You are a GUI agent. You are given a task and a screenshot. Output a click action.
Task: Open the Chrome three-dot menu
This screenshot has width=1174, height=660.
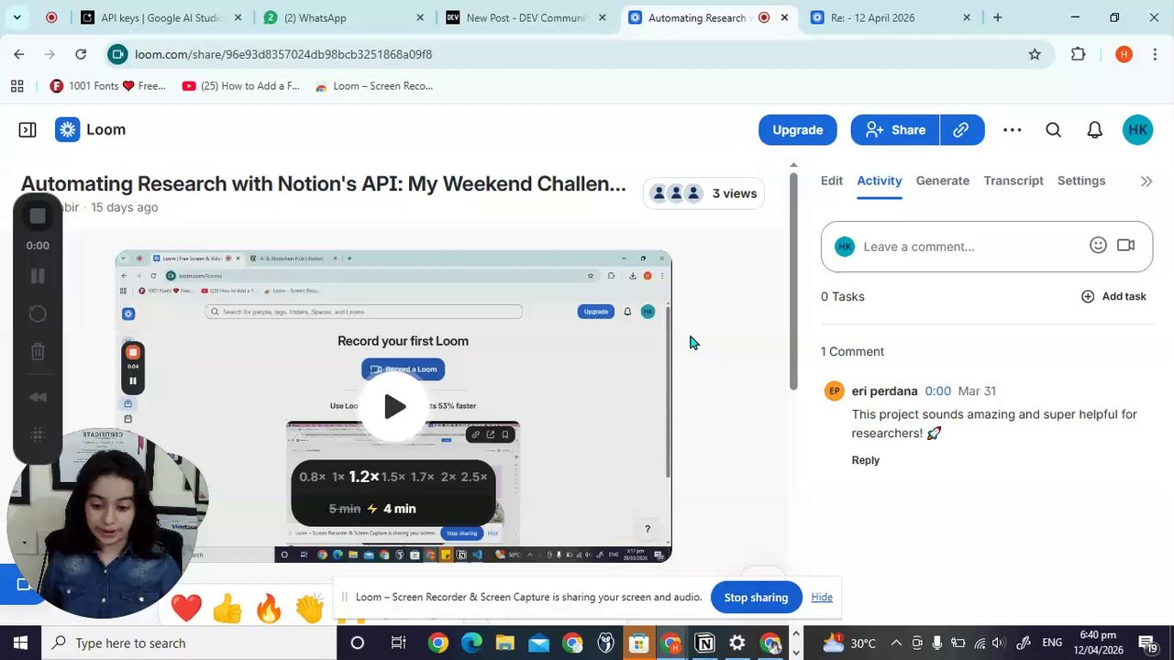click(1156, 54)
